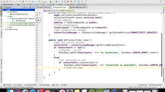Open the app run configuration dropdown
Screen dimensions: 165x92
(x=45, y=2)
